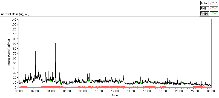Click the 0 minimum y-axis value
Viewport: 219px width, 98px height.
pos(16,87)
